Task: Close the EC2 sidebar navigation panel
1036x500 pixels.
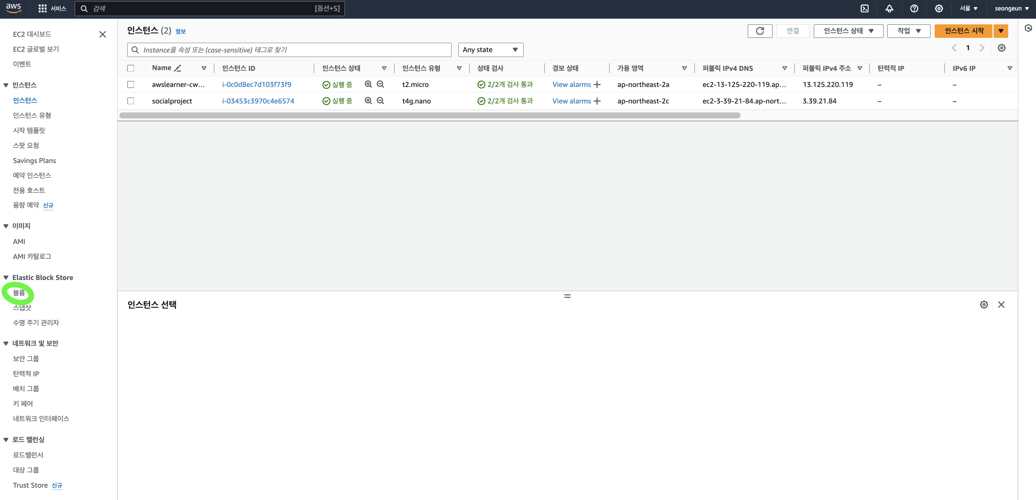Action: (102, 34)
